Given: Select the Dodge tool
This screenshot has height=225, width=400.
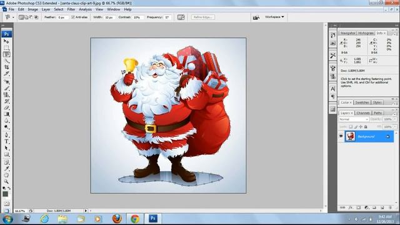Looking at the screenshot, I should coord(6,127).
